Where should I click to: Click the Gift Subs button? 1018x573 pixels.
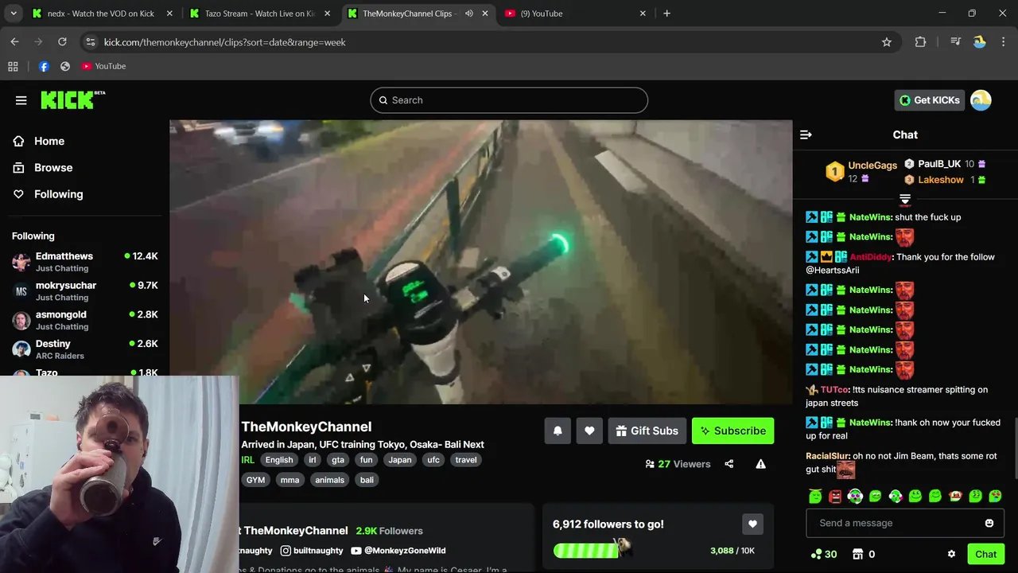tap(647, 431)
